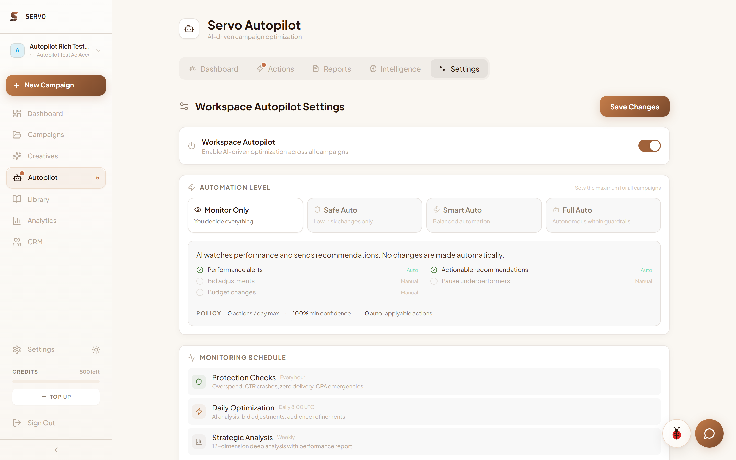Click the Actionable recommendations check circle
The image size is (736, 460).
434,270
